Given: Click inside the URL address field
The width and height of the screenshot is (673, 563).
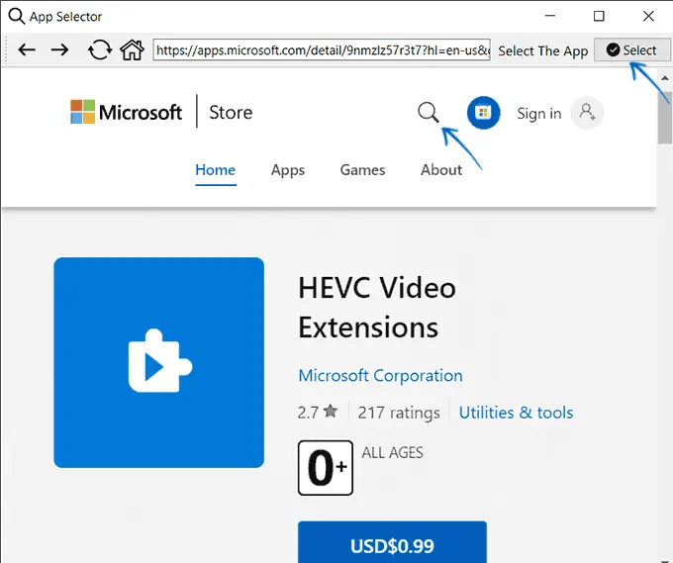Looking at the screenshot, I should click(x=321, y=49).
